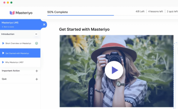Click the 2 quiz left indicator
Viewport: 178px width, 109px height.
(172, 11)
